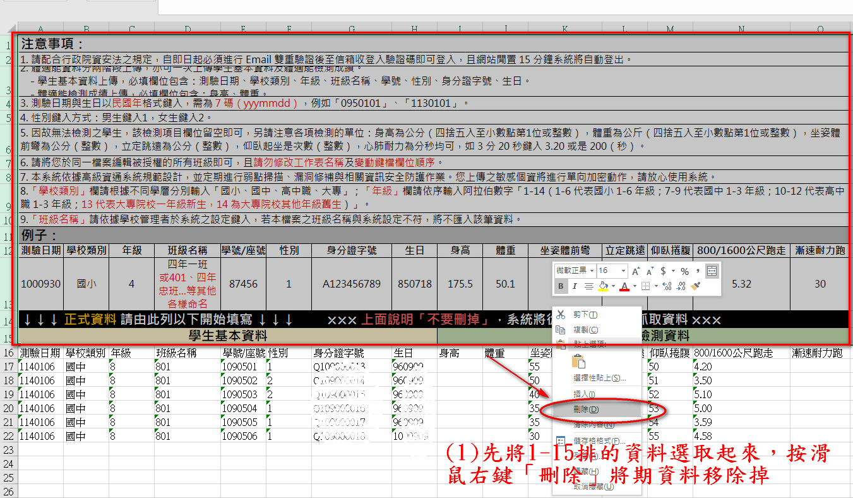Select row 19 header
Image resolution: width=853 pixels, height=498 pixels.
point(9,394)
